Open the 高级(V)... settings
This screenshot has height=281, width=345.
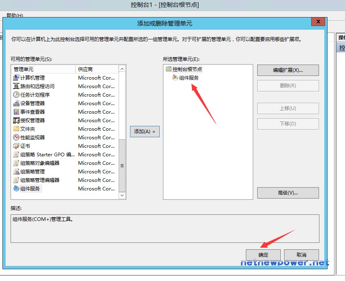[x=288, y=193]
